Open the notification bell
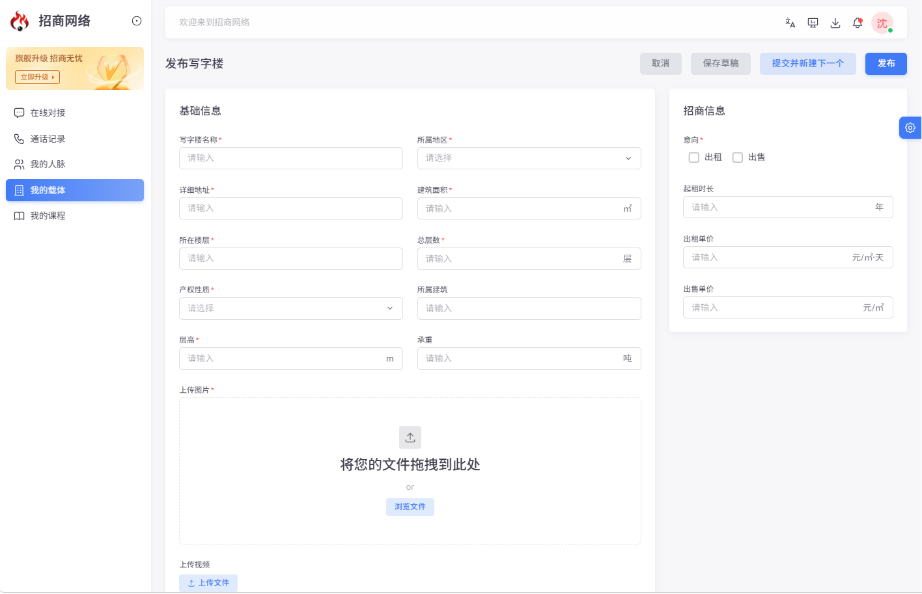Image resolution: width=922 pixels, height=594 pixels. point(858,23)
